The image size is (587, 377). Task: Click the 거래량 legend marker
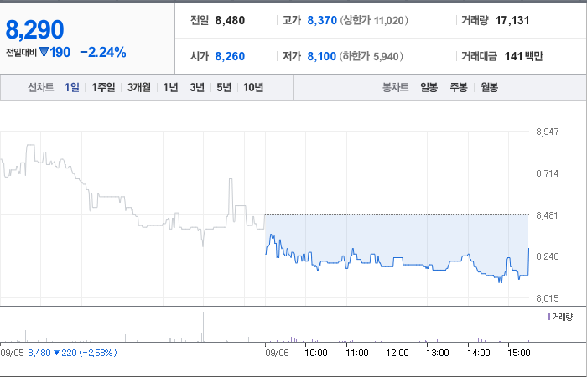548,318
